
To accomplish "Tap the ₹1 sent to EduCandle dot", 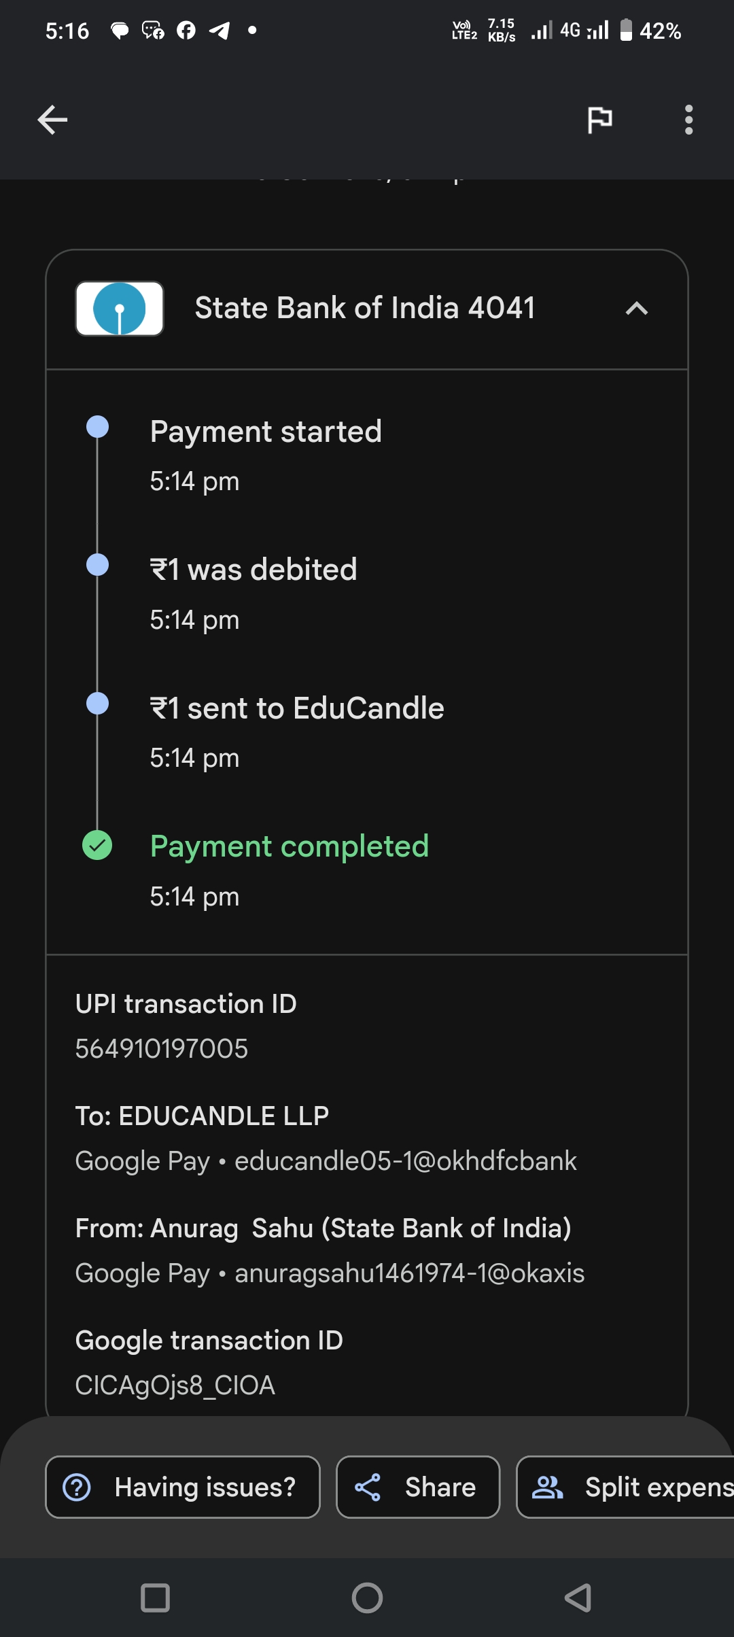I will (97, 704).
